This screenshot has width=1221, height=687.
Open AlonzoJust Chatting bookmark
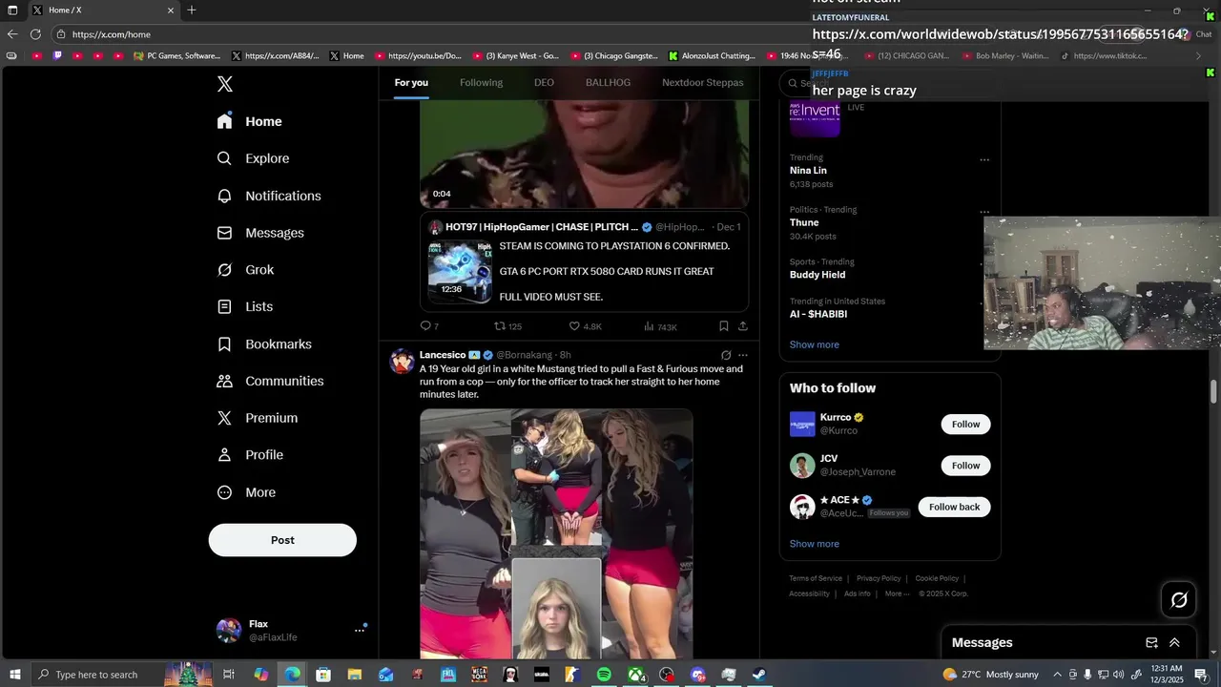(712, 56)
